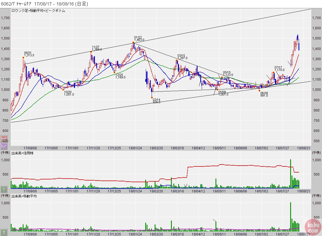Click the 06/28 bottom marker at 991.0
The image size is (322, 236).
pyautogui.click(x=259, y=91)
